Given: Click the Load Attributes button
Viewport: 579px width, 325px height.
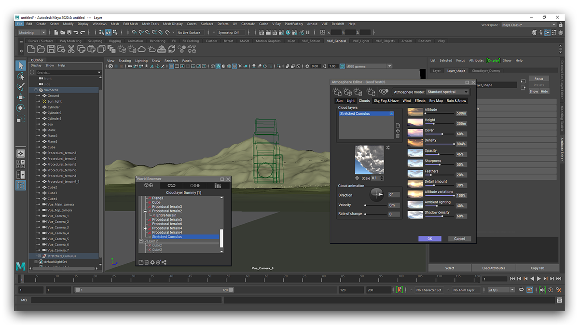Looking at the screenshot, I should 494,268.
